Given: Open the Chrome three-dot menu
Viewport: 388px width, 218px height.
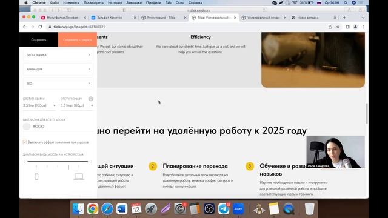Looking at the screenshot, I should click(363, 27).
